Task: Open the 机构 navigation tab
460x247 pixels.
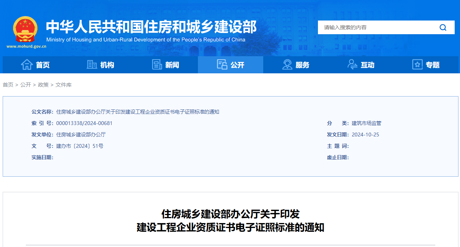Action: (100, 65)
